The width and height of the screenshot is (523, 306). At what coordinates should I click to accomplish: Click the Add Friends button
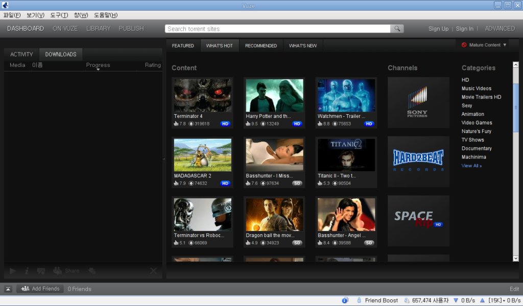40,289
